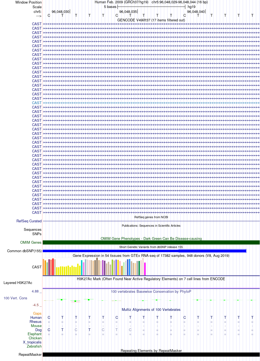Screen dimensions: 260x361
Task: Click the H3K27Ac Mark track title
Action: (151, 279)
